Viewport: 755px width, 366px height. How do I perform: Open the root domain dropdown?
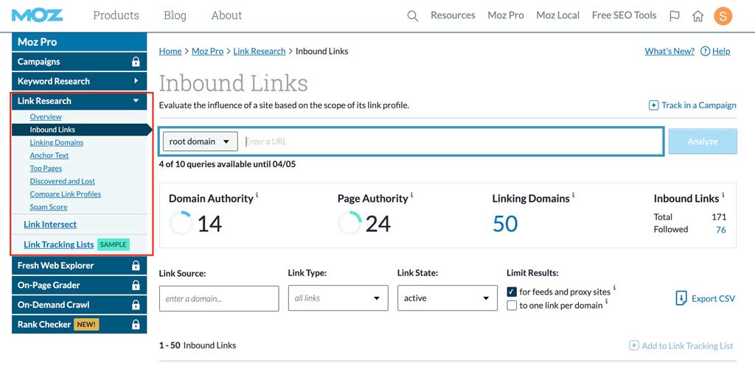coord(200,141)
